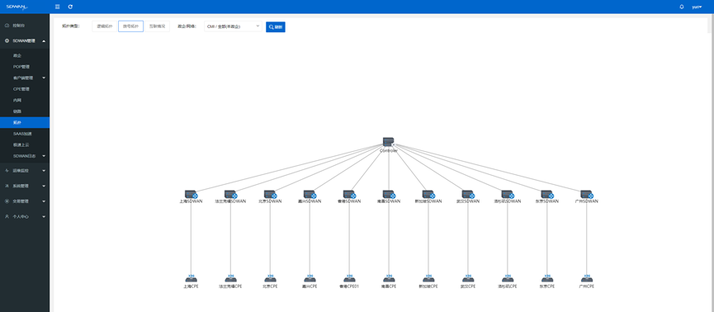Viewport: 714px width, 312px height.
Task: Select the 东京SDWAN node icon
Action: click(x=547, y=195)
